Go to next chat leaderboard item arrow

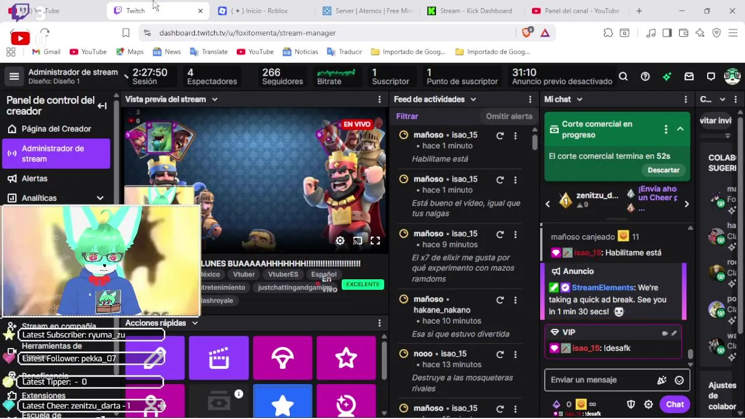tap(686, 204)
